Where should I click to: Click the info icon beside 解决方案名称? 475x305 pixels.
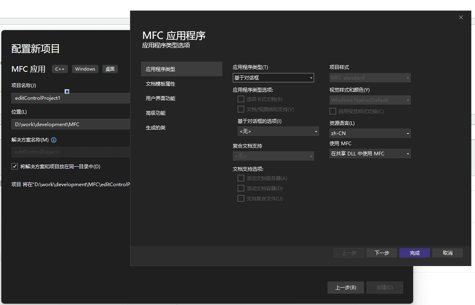[54, 140]
